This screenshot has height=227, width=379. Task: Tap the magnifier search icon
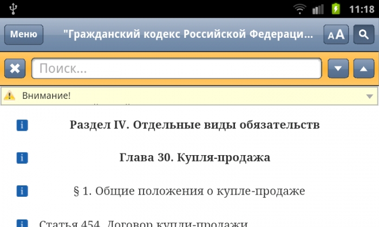364,34
